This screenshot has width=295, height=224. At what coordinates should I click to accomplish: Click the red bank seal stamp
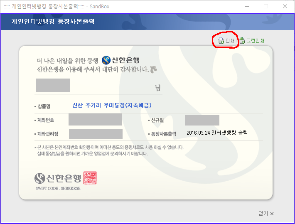tap(90, 178)
